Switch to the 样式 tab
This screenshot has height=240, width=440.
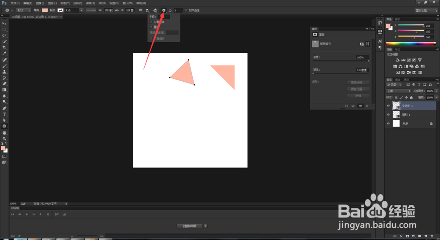(x=398, y=50)
